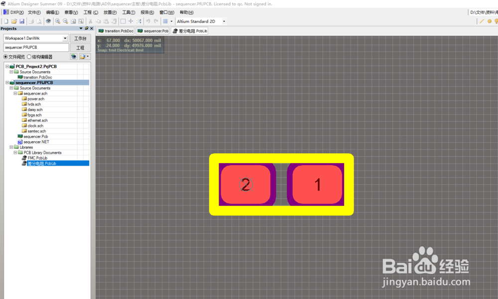The height and width of the screenshot is (299, 498).
Task: Click the 工作台 button
Action: 80,38
